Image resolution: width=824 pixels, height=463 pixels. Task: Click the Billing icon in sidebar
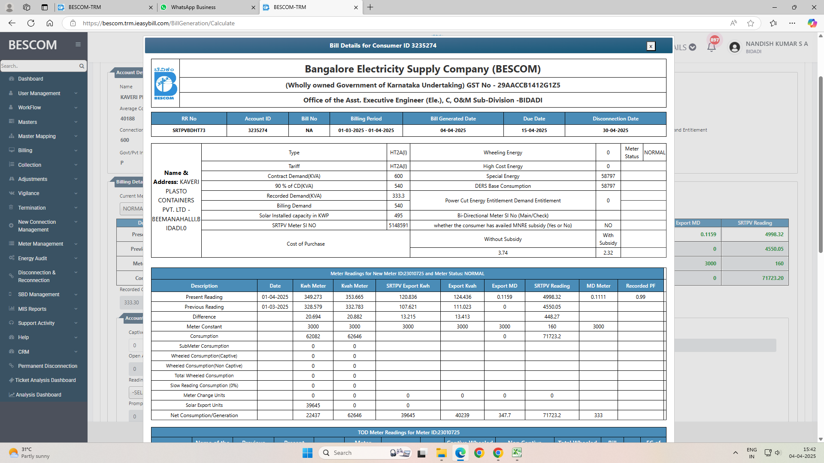[12, 150]
